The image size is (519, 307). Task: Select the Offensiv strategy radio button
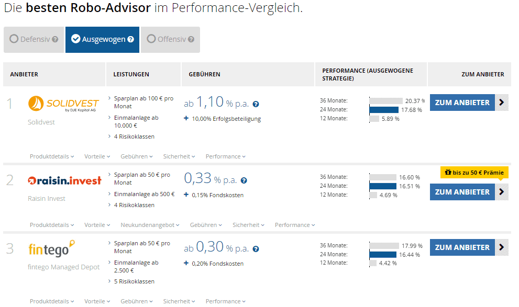151,39
